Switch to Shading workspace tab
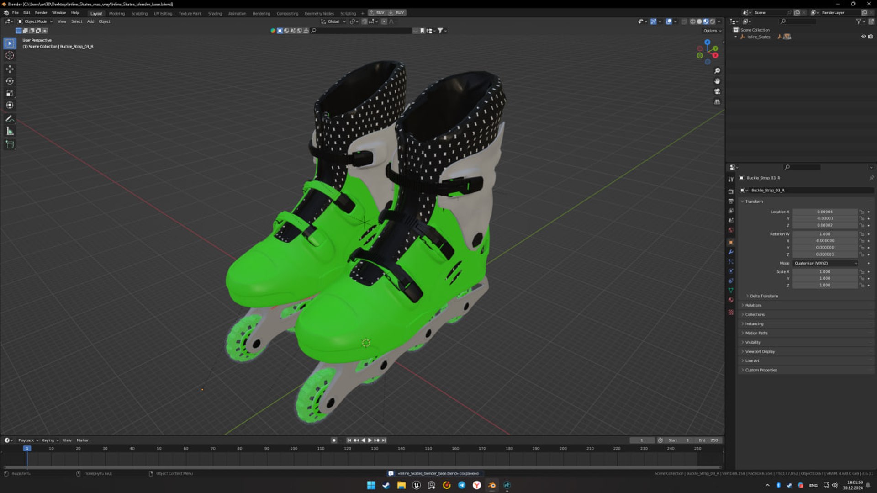This screenshot has height=493, width=877. (x=215, y=13)
